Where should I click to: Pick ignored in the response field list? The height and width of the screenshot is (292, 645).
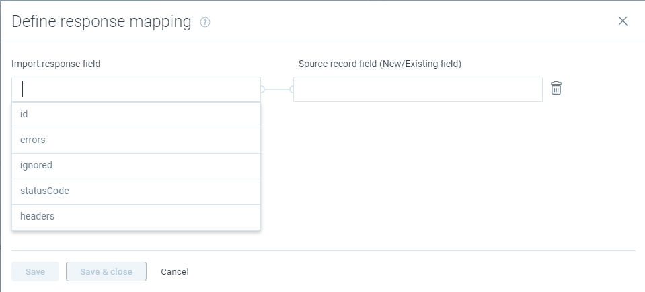click(x=136, y=166)
